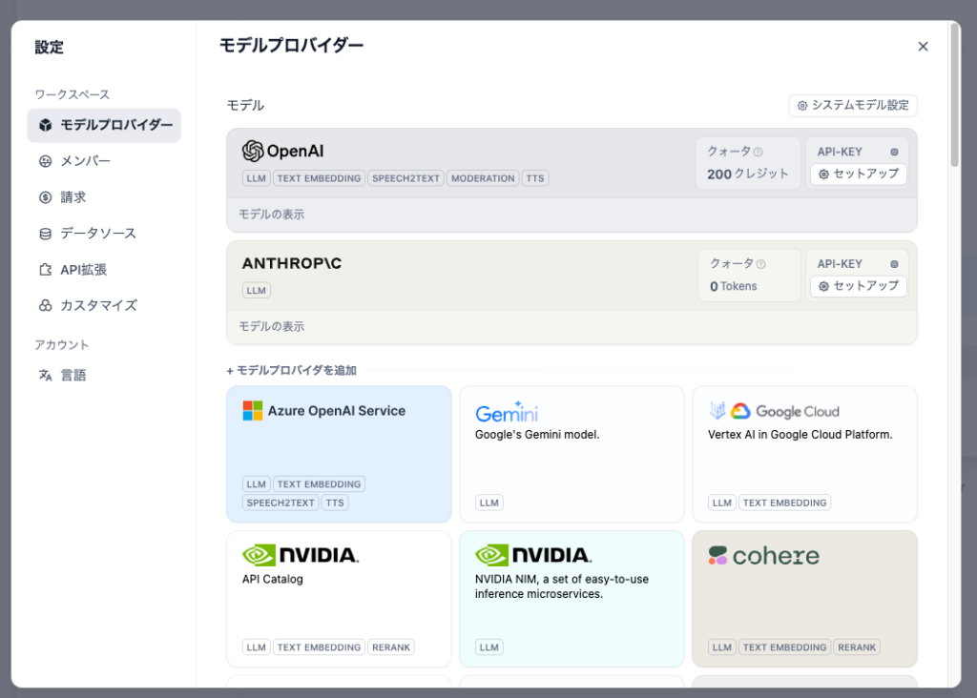Click the Microsoft logo on Azure card

pos(252,411)
